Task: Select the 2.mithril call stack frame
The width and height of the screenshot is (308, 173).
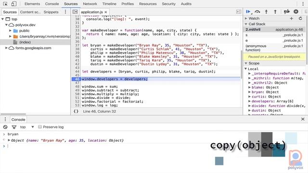Action: [274, 29]
